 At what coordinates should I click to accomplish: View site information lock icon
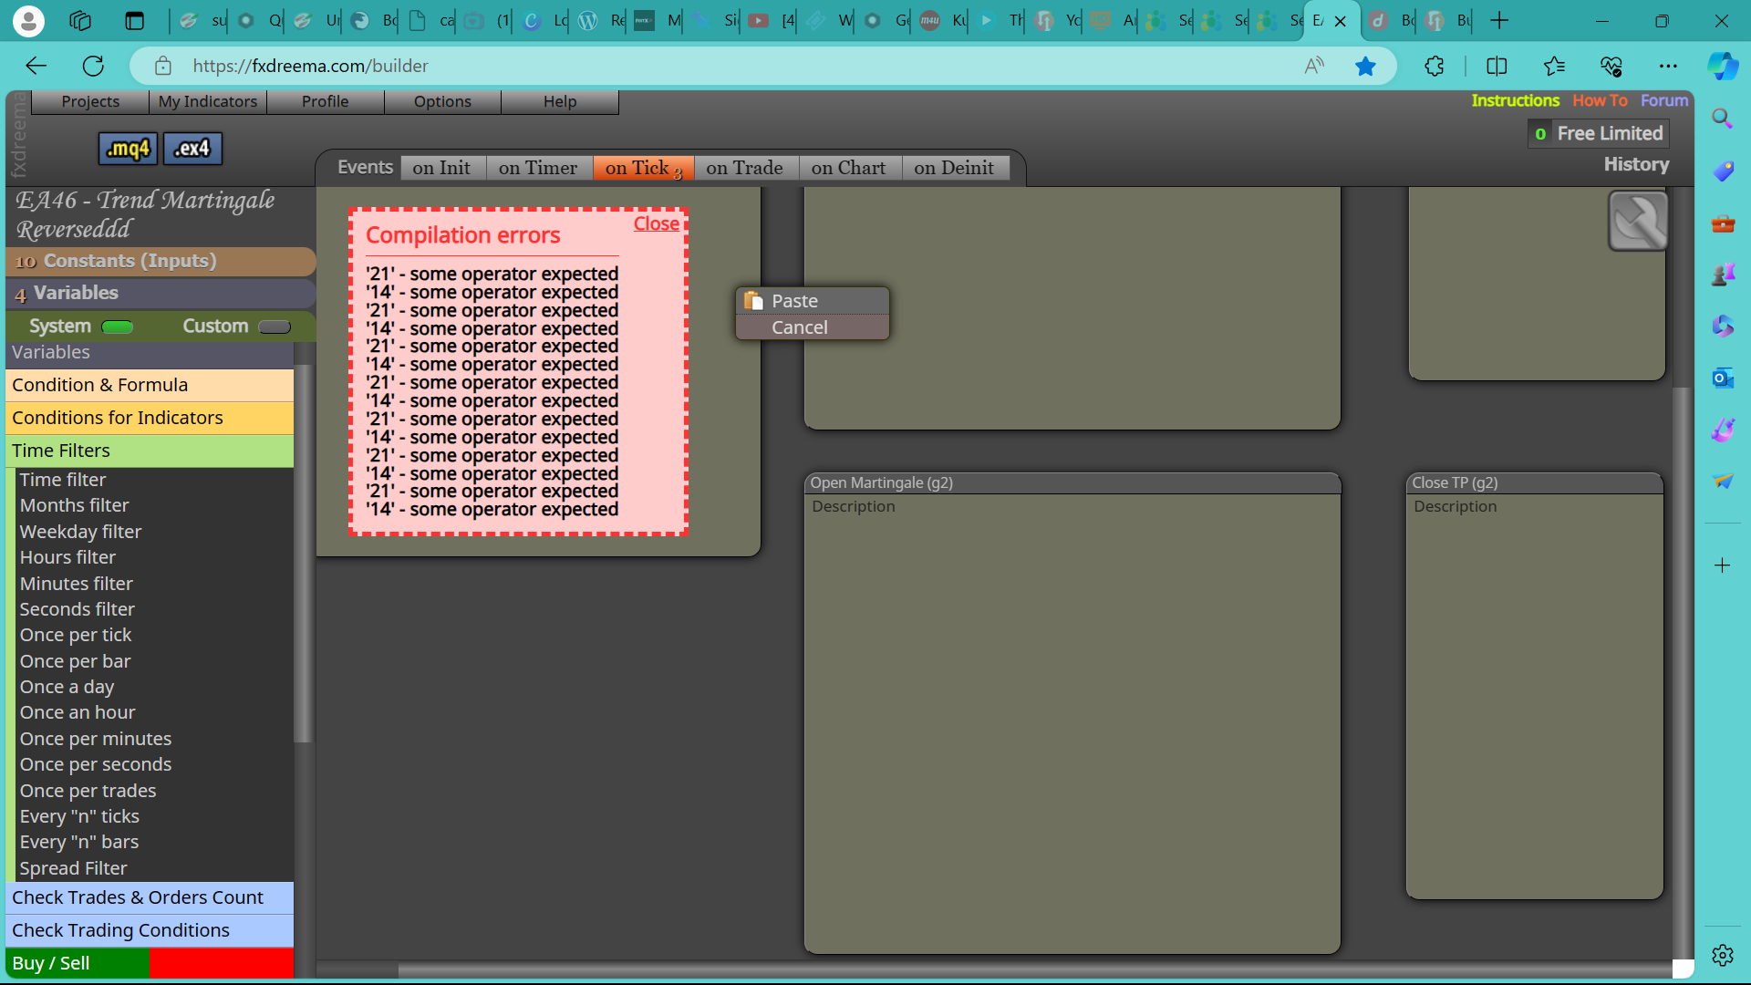click(x=162, y=66)
